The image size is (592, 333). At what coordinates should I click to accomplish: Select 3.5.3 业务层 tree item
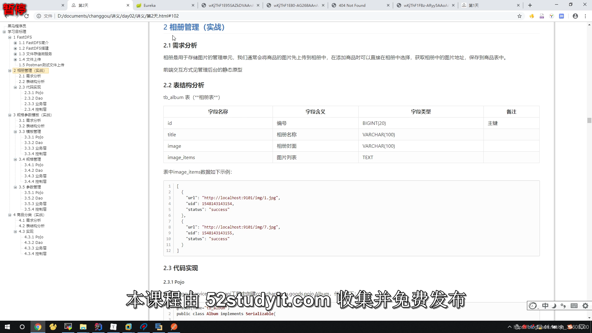(35, 204)
